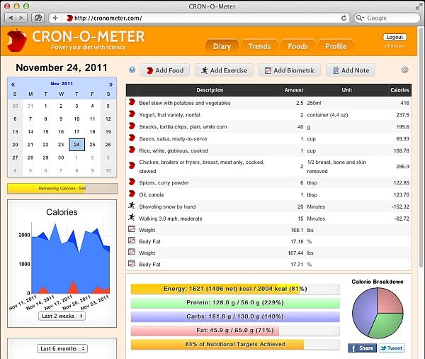This screenshot has height=359, width=425.
Task: Go forward with the browser forward arrow
Action: [x=21, y=18]
